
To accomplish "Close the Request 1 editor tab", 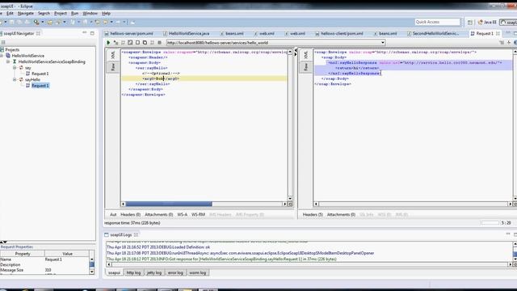I will coord(498,33).
